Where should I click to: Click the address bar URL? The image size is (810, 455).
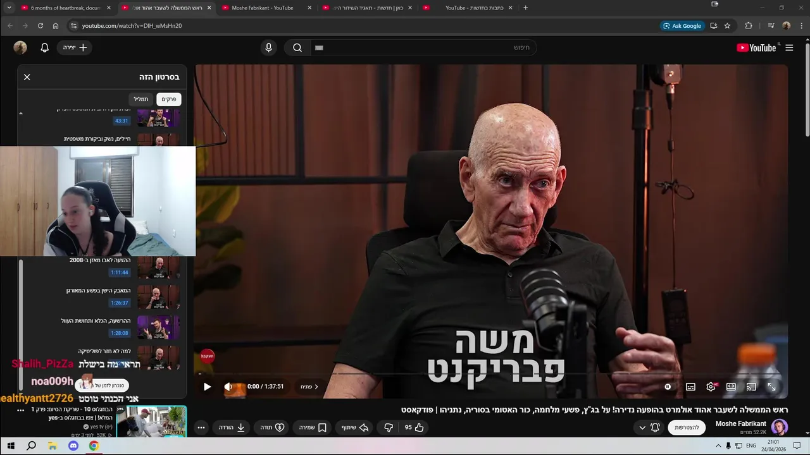[132, 25]
